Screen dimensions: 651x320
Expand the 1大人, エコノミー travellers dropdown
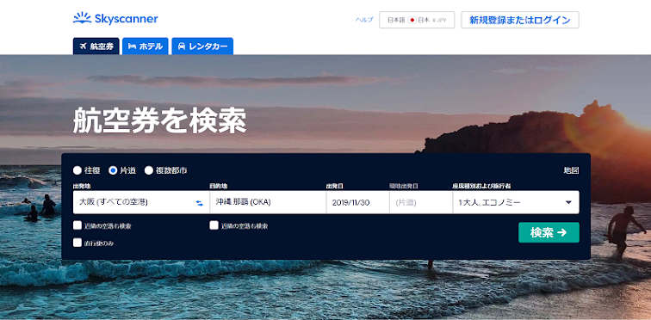516,202
